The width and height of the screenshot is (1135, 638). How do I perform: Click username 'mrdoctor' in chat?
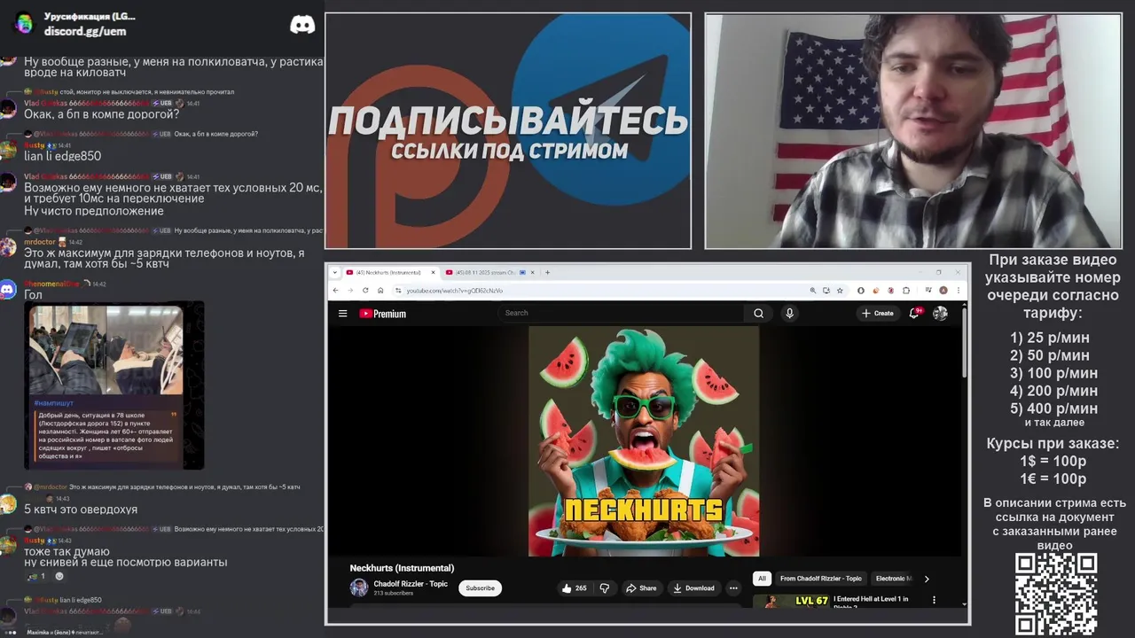click(40, 242)
